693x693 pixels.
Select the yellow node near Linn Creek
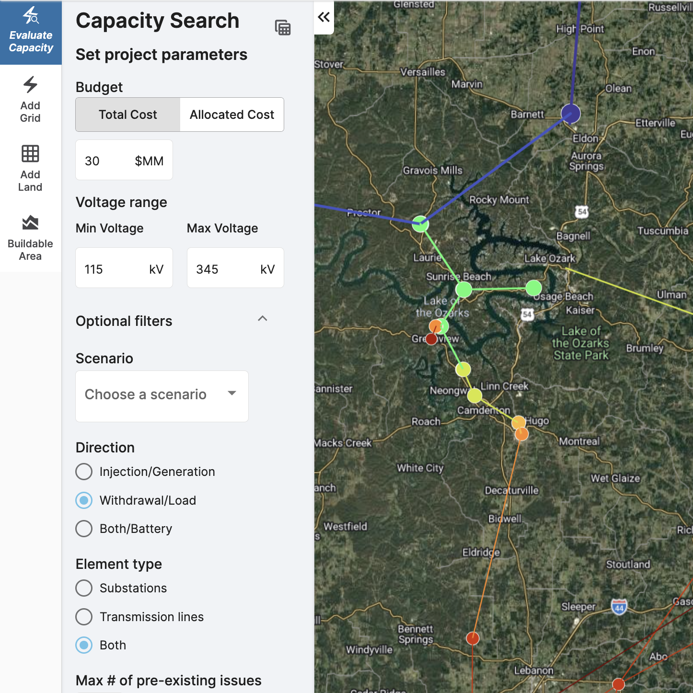pyautogui.click(x=474, y=396)
